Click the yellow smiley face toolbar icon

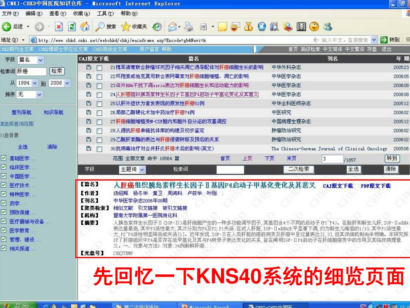click(314, 26)
